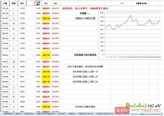Select the weekday cell in the 7月17日 row
Image resolution: width=164 pixels, height=116 pixels.
click(x=13, y=38)
